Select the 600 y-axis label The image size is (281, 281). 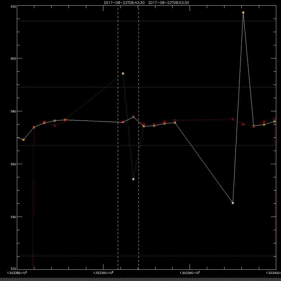[13, 58]
